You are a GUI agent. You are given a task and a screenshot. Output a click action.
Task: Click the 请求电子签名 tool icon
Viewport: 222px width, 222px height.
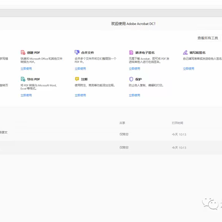[131, 52]
